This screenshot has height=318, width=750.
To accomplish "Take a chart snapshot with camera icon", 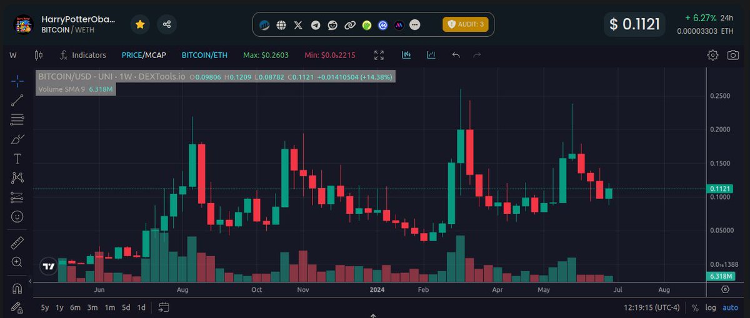I will 733,55.
